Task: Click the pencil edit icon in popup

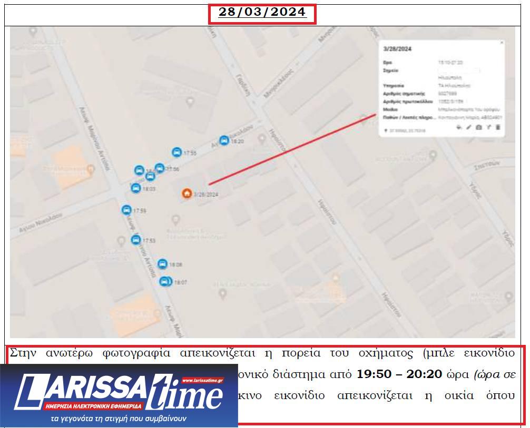Action: (468, 128)
